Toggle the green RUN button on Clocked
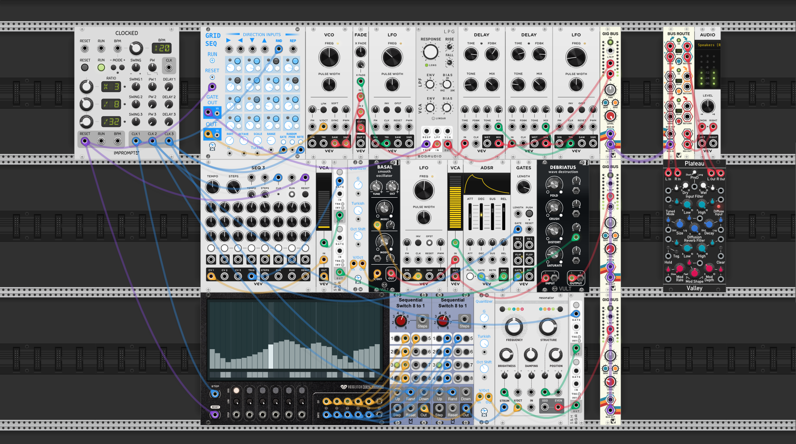 101,67
